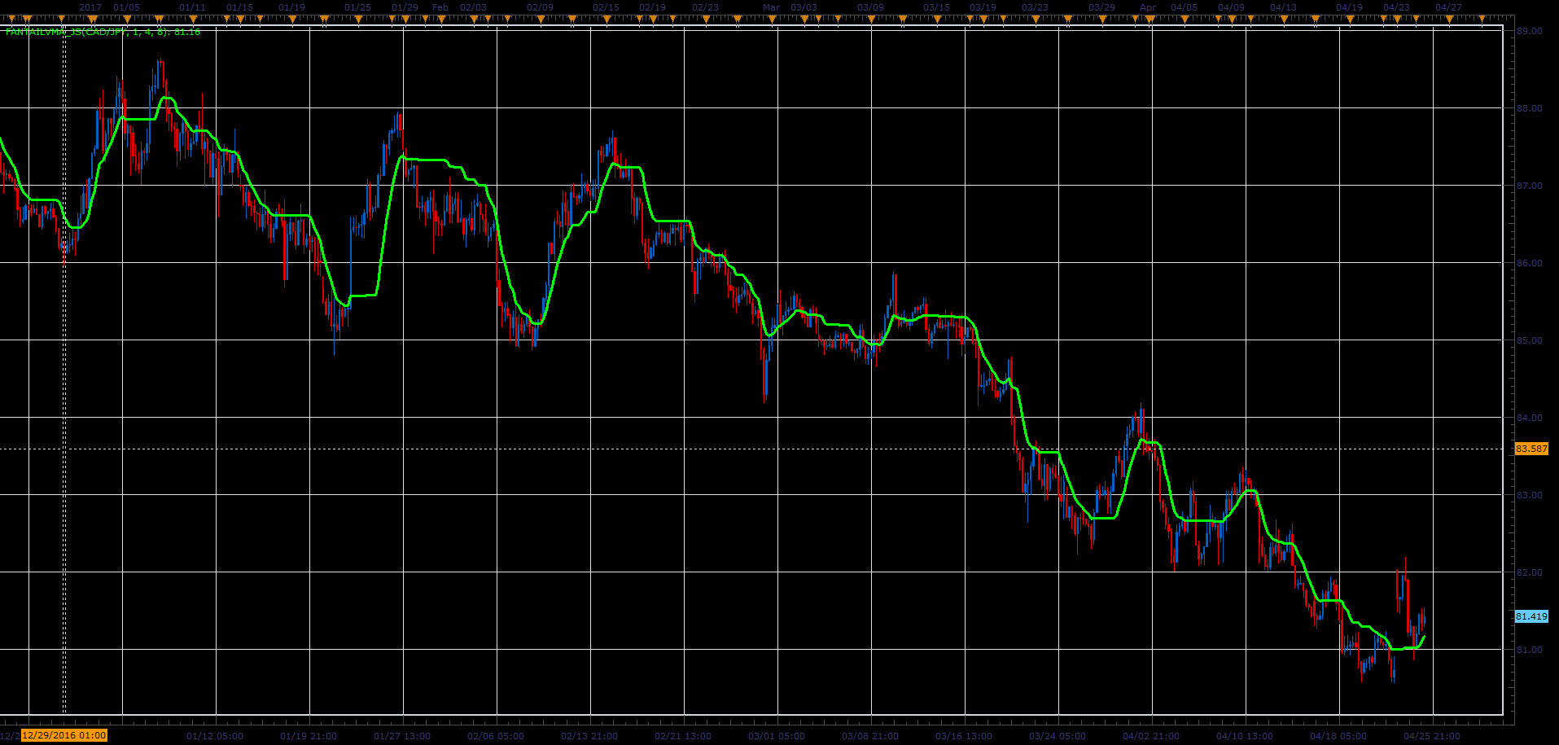The width and height of the screenshot is (1559, 745).
Task: Click the orange marker under 03/29
Action: tap(1104, 19)
